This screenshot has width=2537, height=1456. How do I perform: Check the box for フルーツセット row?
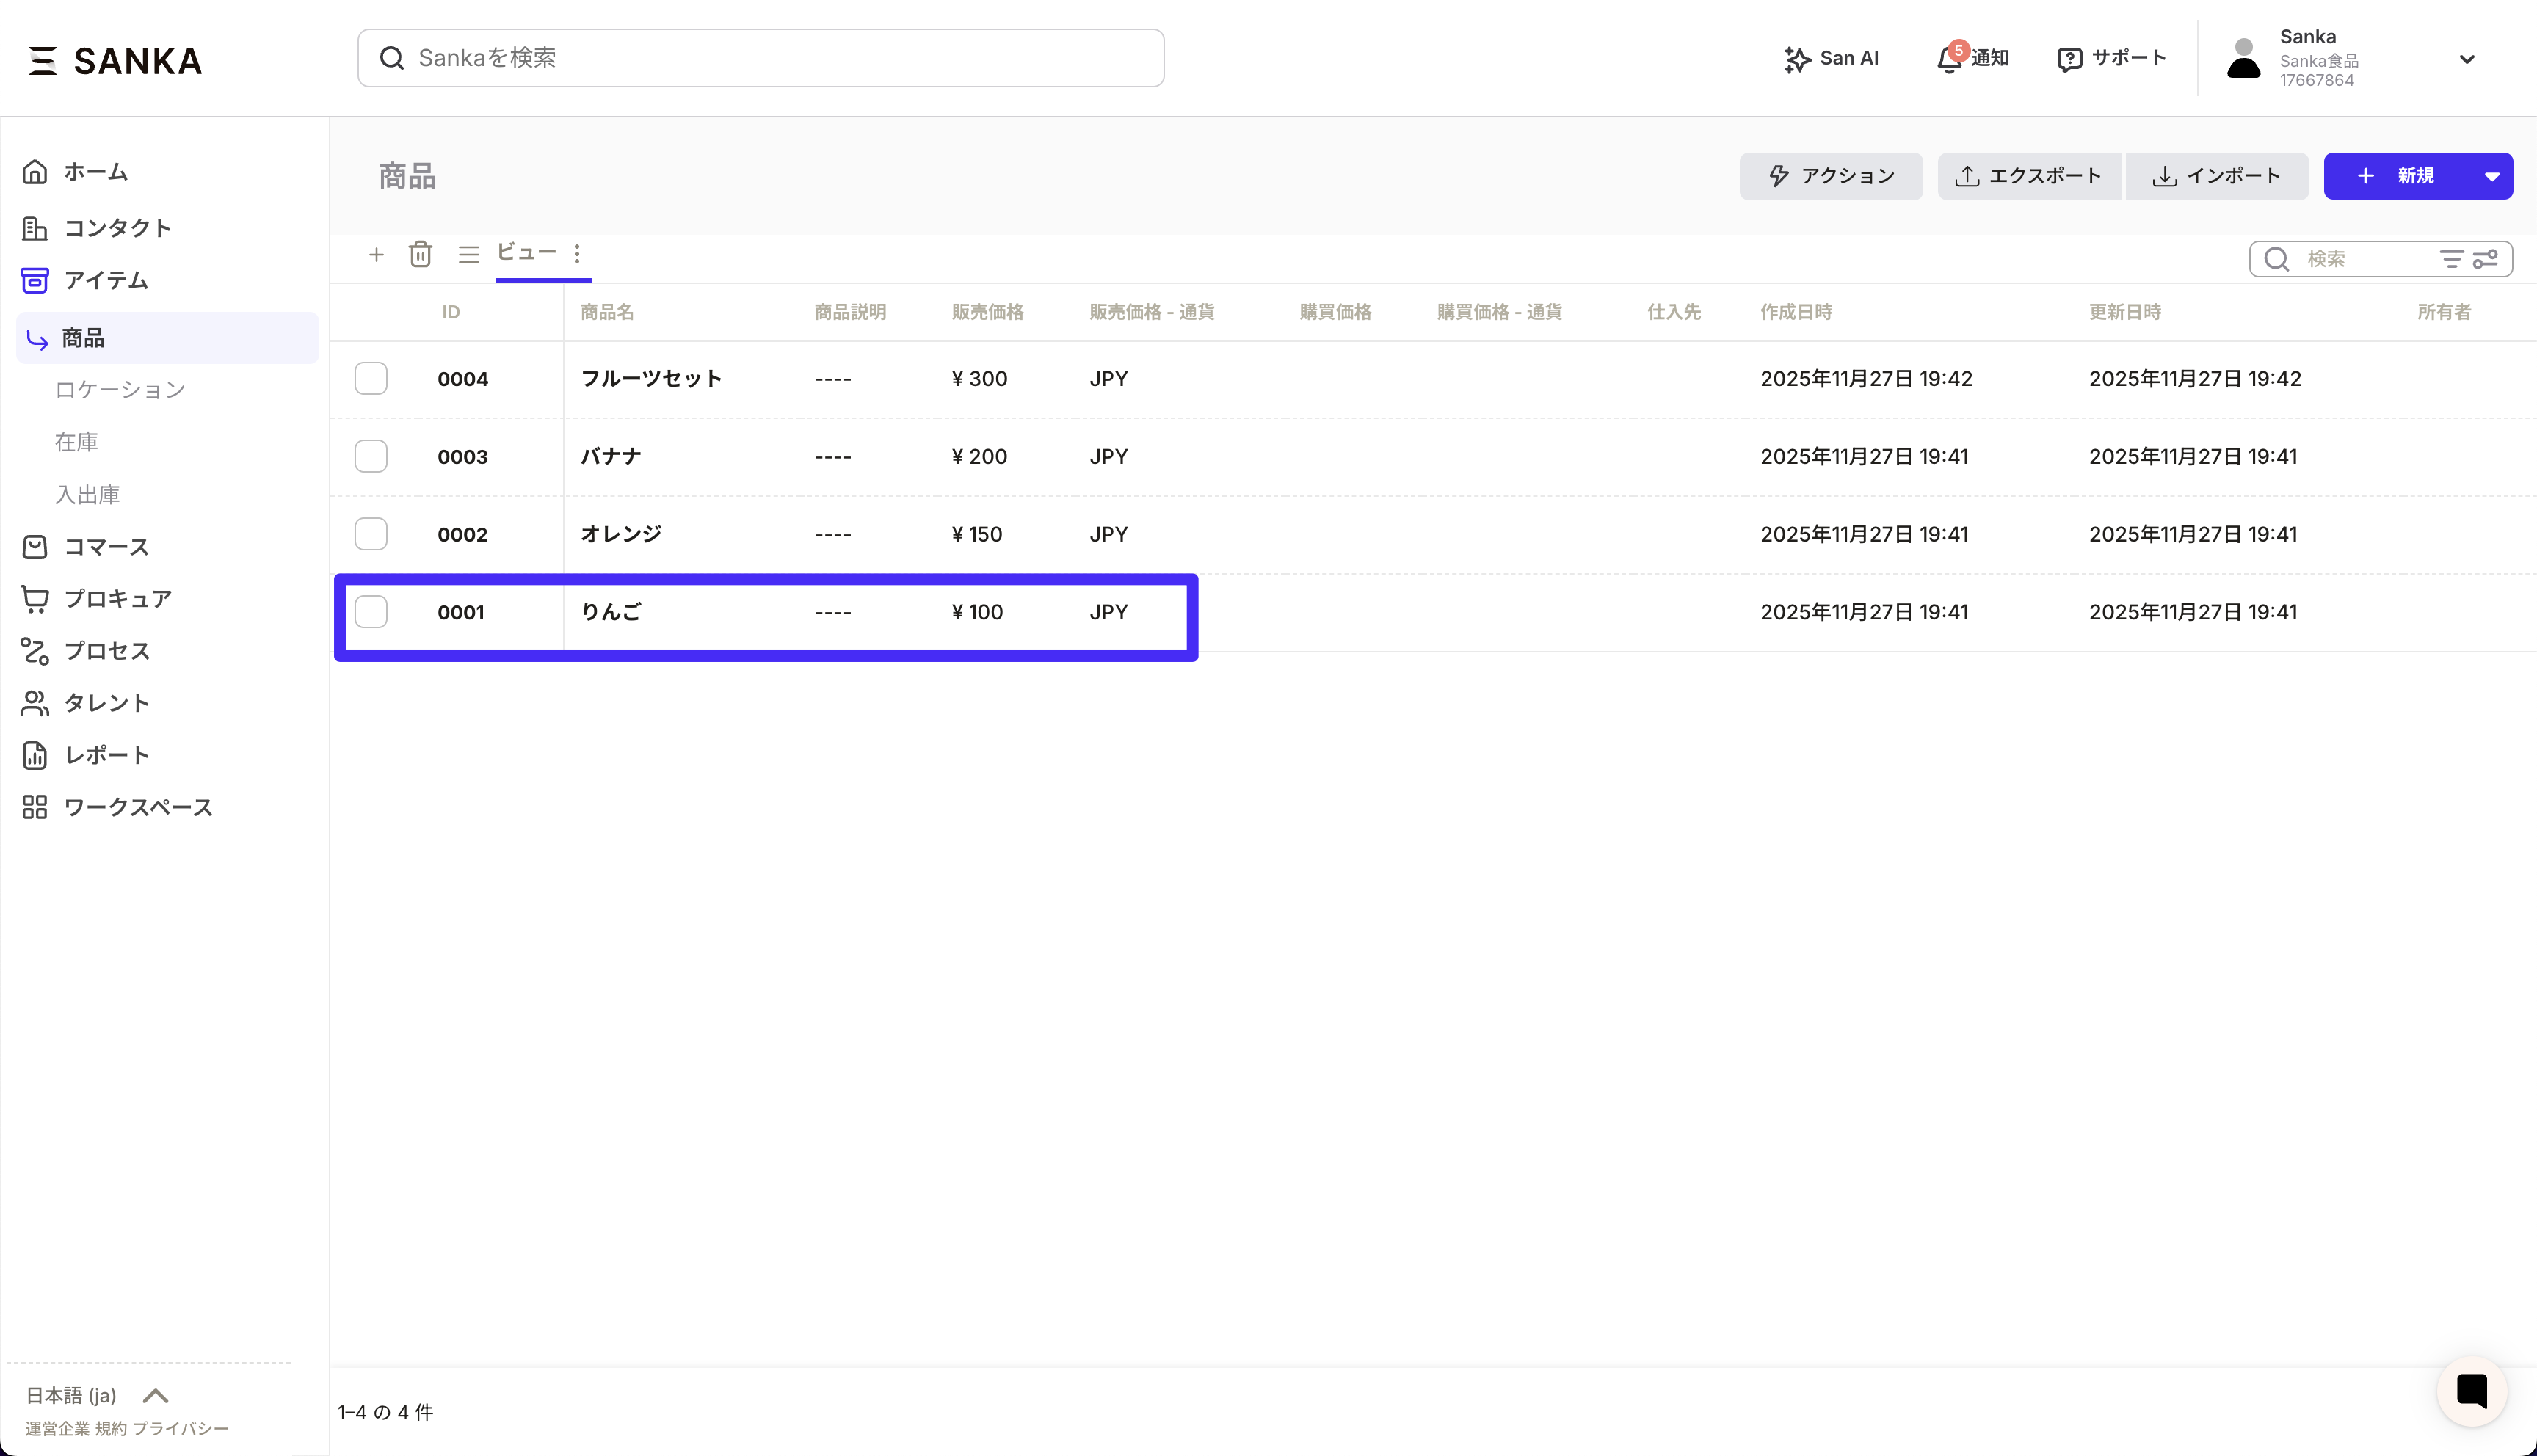click(x=371, y=378)
